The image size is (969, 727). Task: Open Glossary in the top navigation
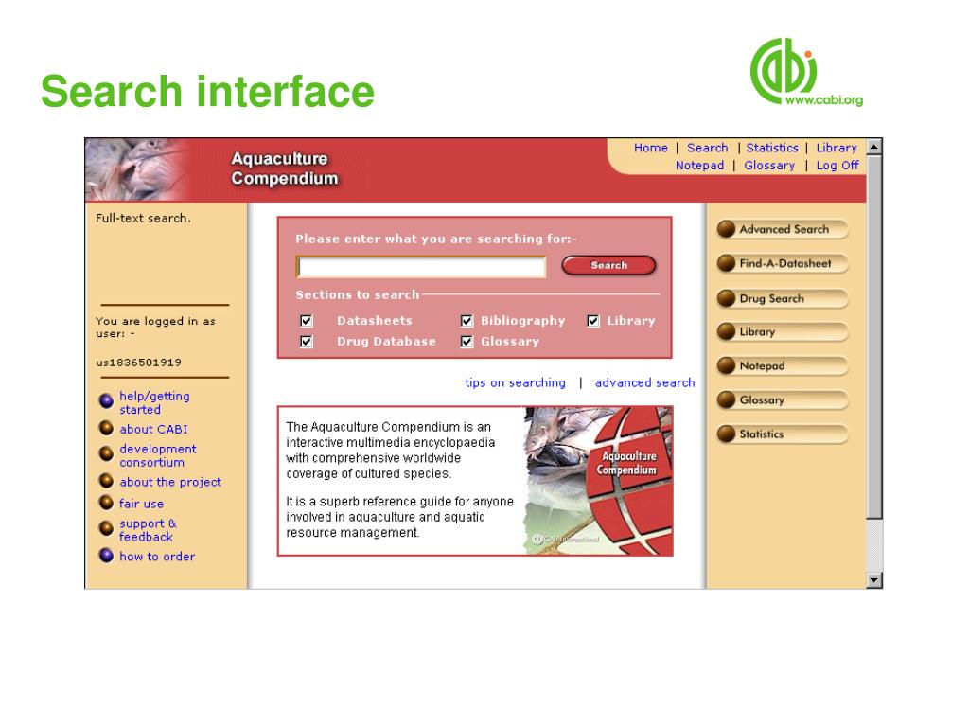pyautogui.click(x=769, y=165)
